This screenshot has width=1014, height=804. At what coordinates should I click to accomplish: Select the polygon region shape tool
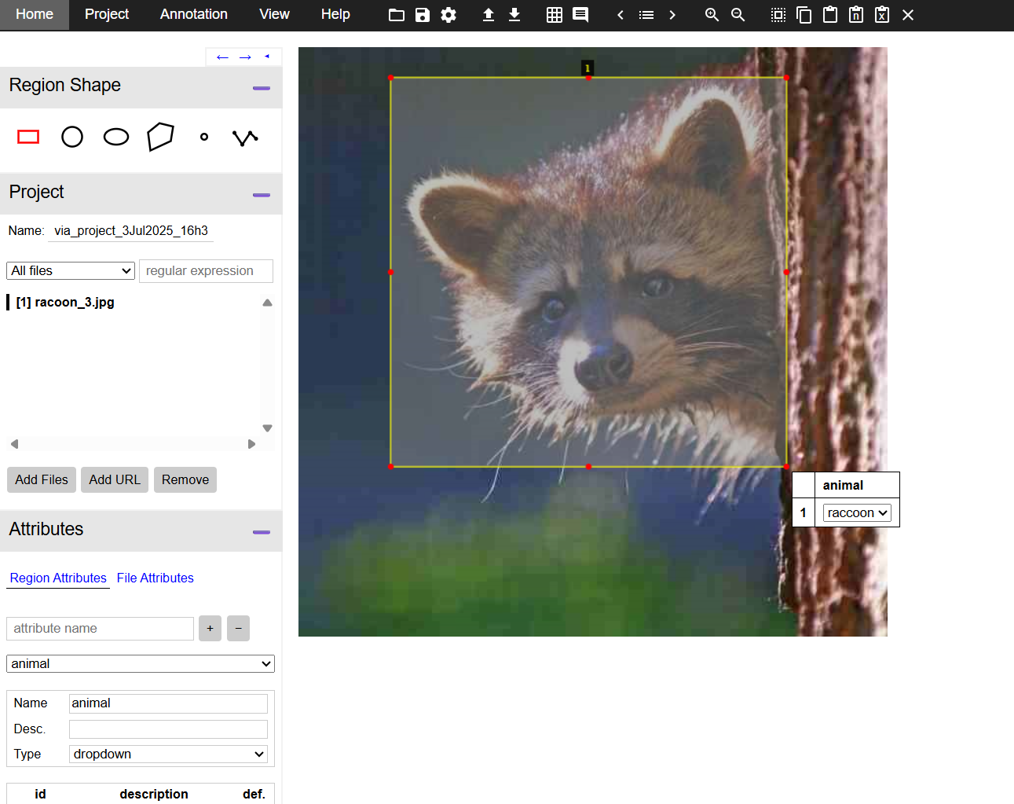(160, 137)
